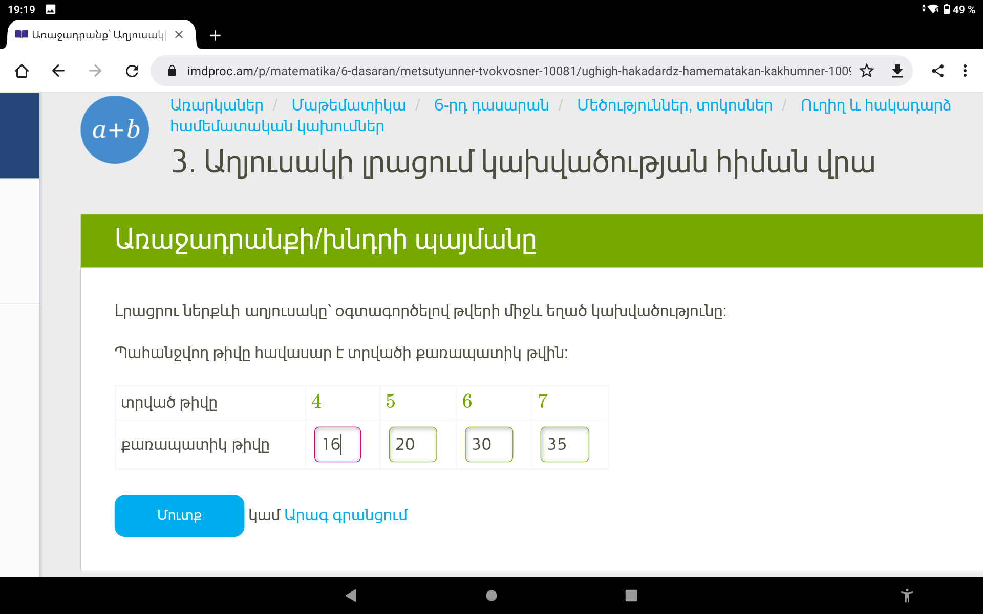The height and width of the screenshot is (614, 983).
Task: Reload the page with refresh icon
Action: [132, 71]
